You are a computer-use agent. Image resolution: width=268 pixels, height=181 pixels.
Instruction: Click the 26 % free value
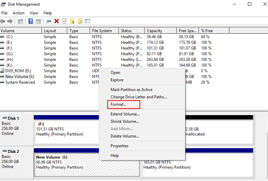(x=205, y=82)
